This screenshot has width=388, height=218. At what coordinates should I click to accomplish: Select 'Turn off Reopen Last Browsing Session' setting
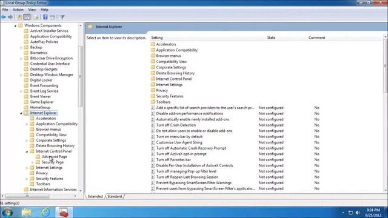(187, 177)
